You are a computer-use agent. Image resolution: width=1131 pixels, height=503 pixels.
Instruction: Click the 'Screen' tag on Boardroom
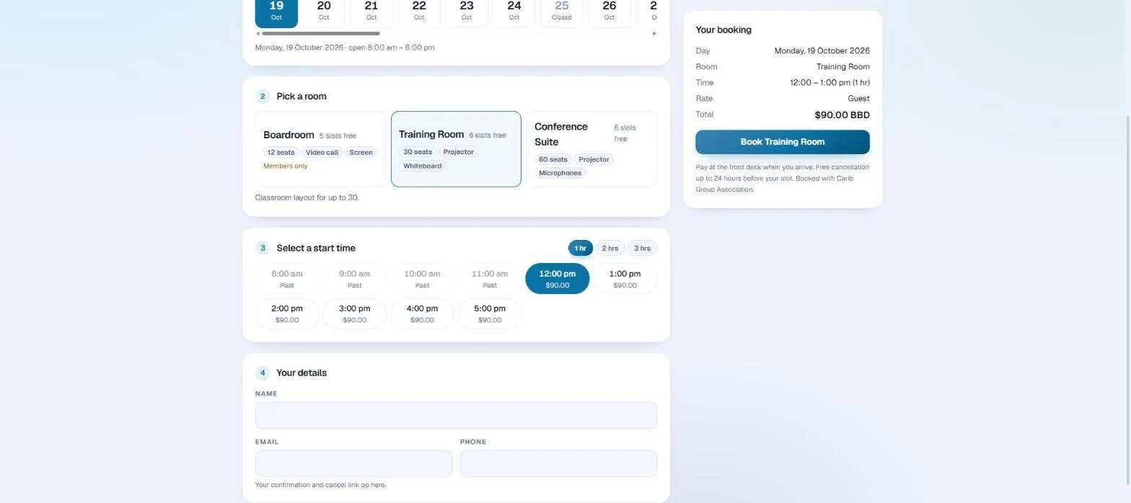click(361, 152)
